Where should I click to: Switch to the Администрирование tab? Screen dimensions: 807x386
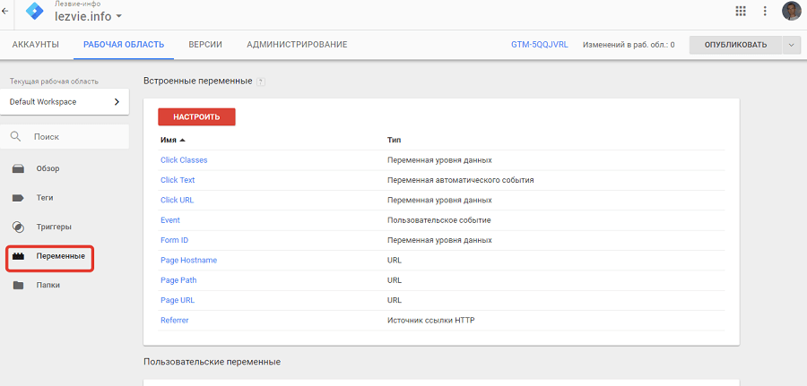pyautogui.click(x=297, y=45)
